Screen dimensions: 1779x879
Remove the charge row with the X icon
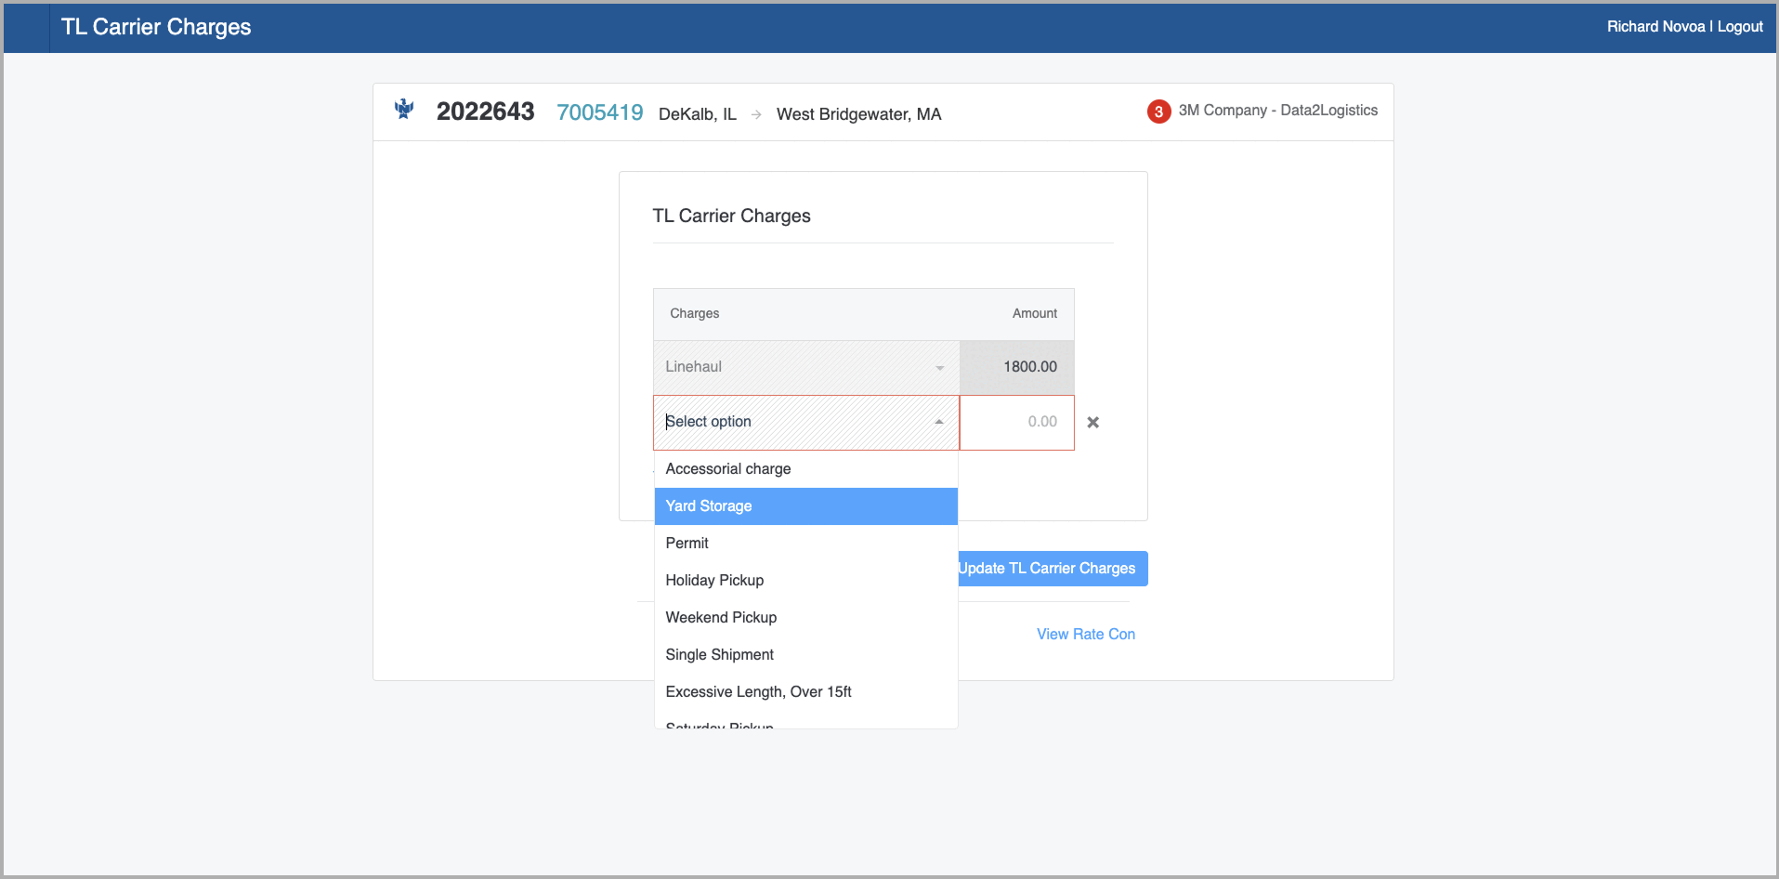click(1093, 423)
